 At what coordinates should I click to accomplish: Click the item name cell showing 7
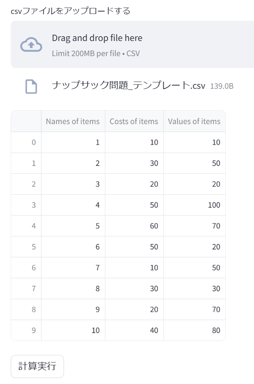(x=73, y=268)
